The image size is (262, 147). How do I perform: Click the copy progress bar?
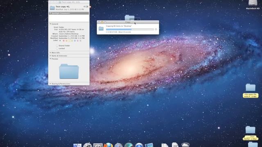(130, 29)
